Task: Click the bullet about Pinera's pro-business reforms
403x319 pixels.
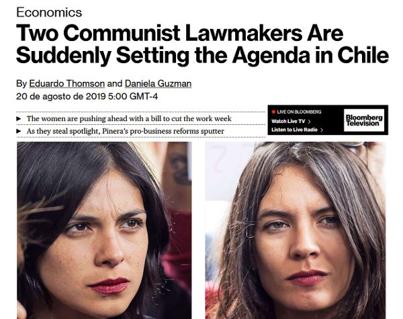Action: pyautogui.click(x=126, y=131)
